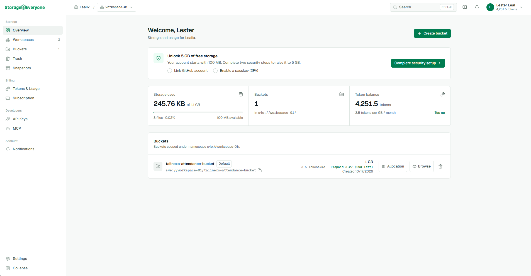This screenshot has width=531, height=276.
Task: Click Browse for talinexo-attendance-bucket
Action: (x=422, y=166)
